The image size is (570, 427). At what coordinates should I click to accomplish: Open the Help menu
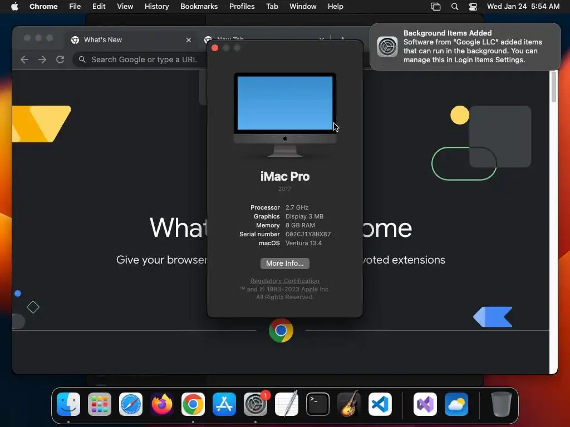point(335,7)
